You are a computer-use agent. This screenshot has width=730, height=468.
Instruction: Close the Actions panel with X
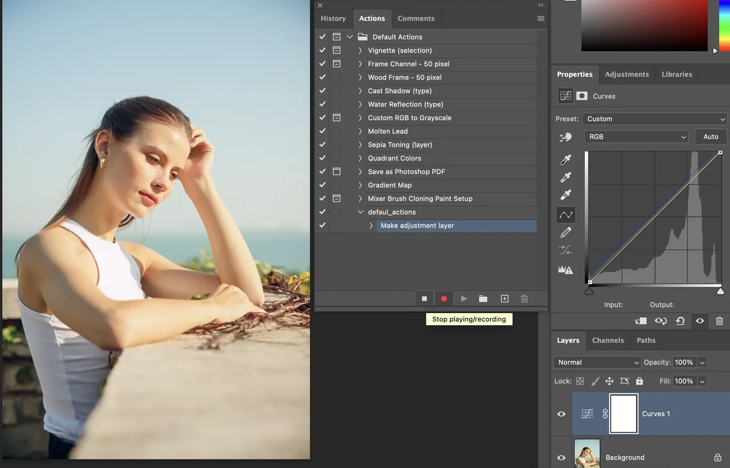coord(320,5)
